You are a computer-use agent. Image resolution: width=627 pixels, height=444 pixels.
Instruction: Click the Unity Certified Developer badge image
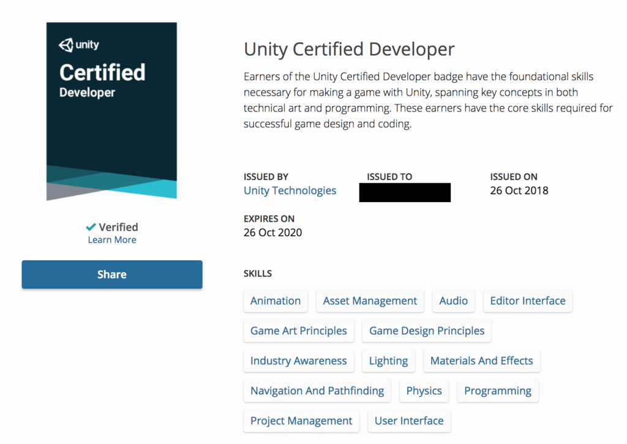coord(111,111)
